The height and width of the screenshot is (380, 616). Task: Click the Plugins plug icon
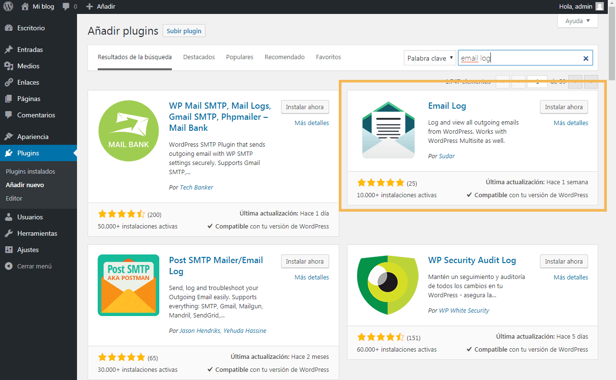(9, 153)
